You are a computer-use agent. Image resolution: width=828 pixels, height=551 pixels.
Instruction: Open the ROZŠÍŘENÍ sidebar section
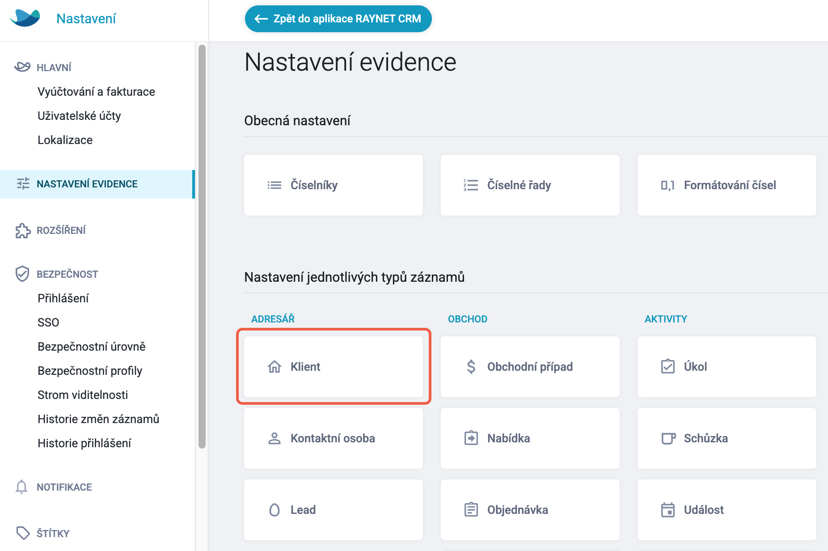[61, 230]
